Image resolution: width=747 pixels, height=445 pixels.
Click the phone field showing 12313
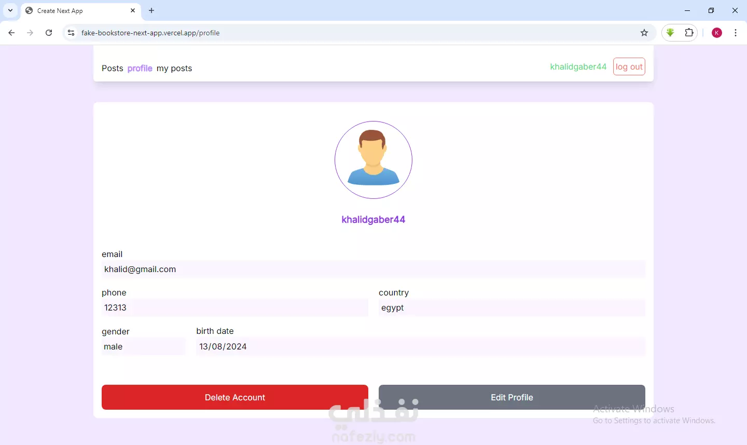[x=235, y=307]
